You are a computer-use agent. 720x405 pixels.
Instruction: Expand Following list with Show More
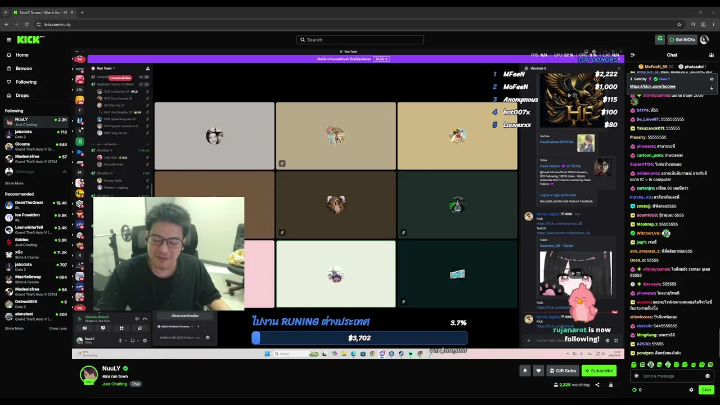click(x=15, y=183)
